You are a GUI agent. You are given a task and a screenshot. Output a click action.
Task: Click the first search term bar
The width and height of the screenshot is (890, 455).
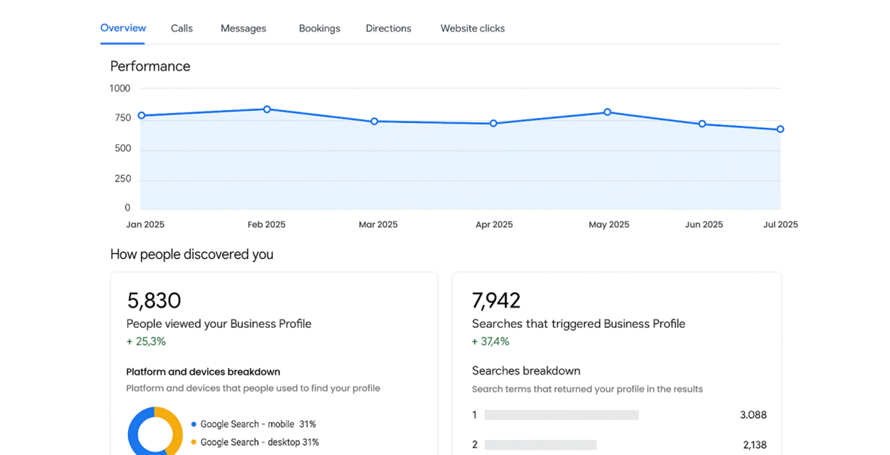coord(561,415)
